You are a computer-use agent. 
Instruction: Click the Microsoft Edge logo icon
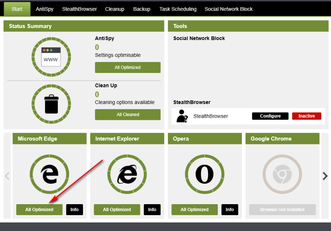(x=49, y=174)
